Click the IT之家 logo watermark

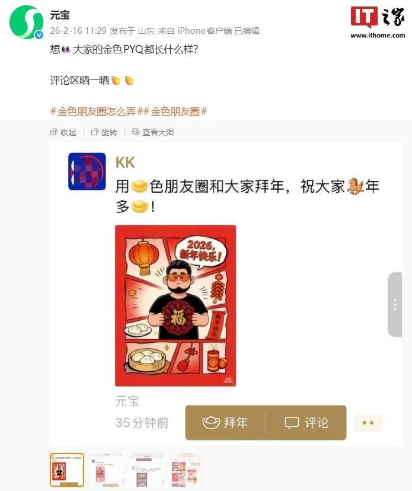click(378, 22)
